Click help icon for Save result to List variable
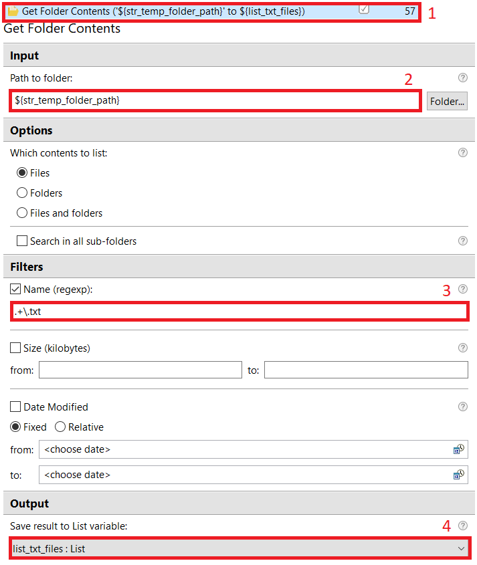The height and width of the screenshot is (565, 477). click(462, 526)
